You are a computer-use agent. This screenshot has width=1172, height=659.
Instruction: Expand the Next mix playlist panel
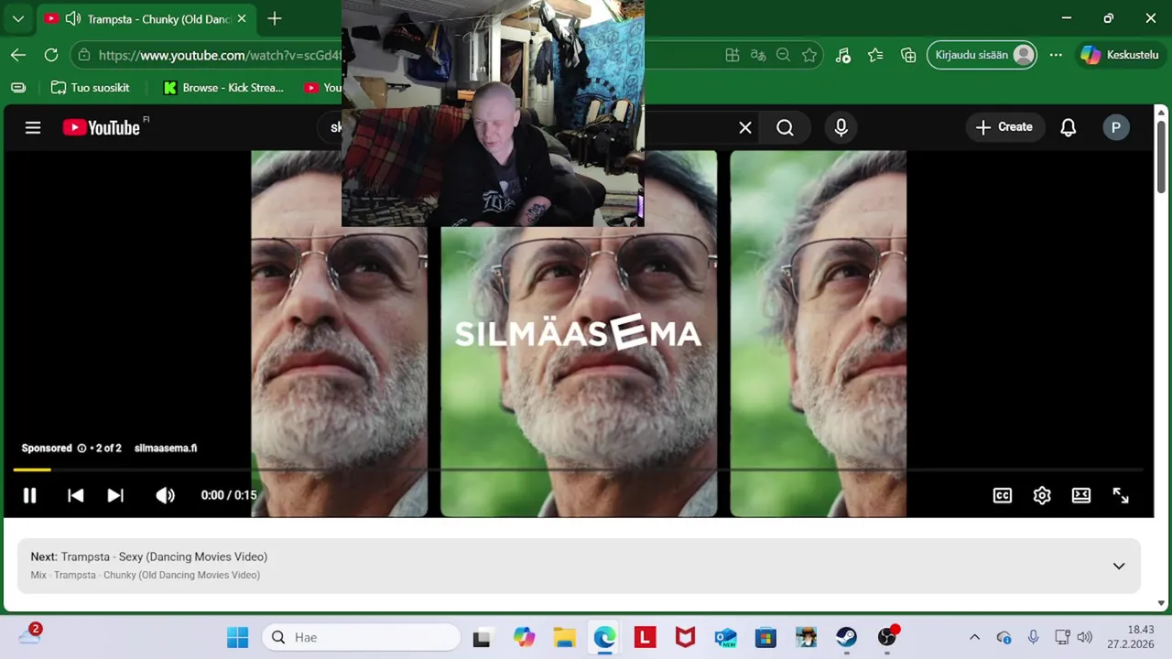pos(1118,566)
